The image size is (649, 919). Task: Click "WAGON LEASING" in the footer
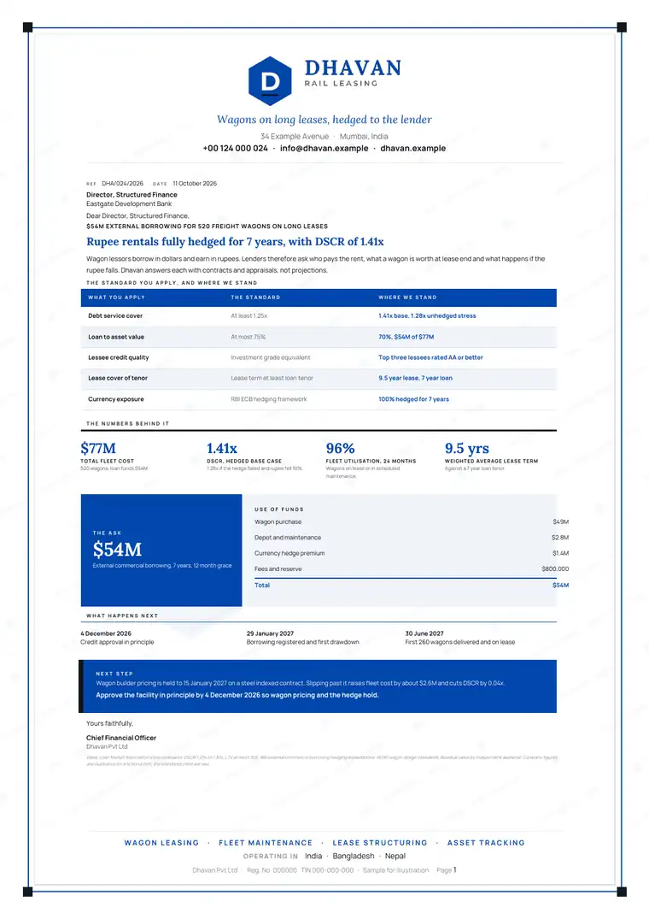[x=161, y=843]
